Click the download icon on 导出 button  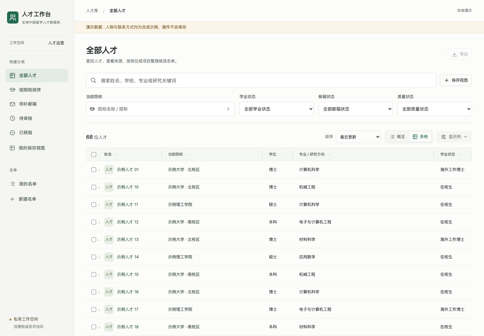[x=454, y=54]
